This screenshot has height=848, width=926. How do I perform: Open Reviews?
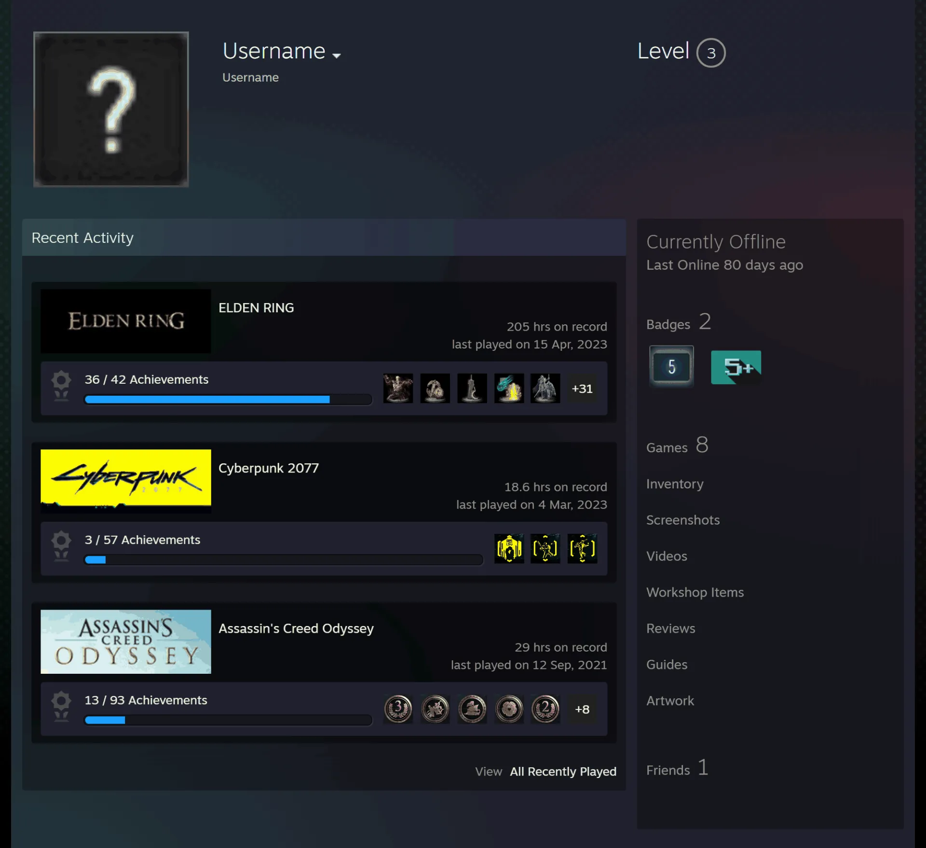tap(671, 628)
